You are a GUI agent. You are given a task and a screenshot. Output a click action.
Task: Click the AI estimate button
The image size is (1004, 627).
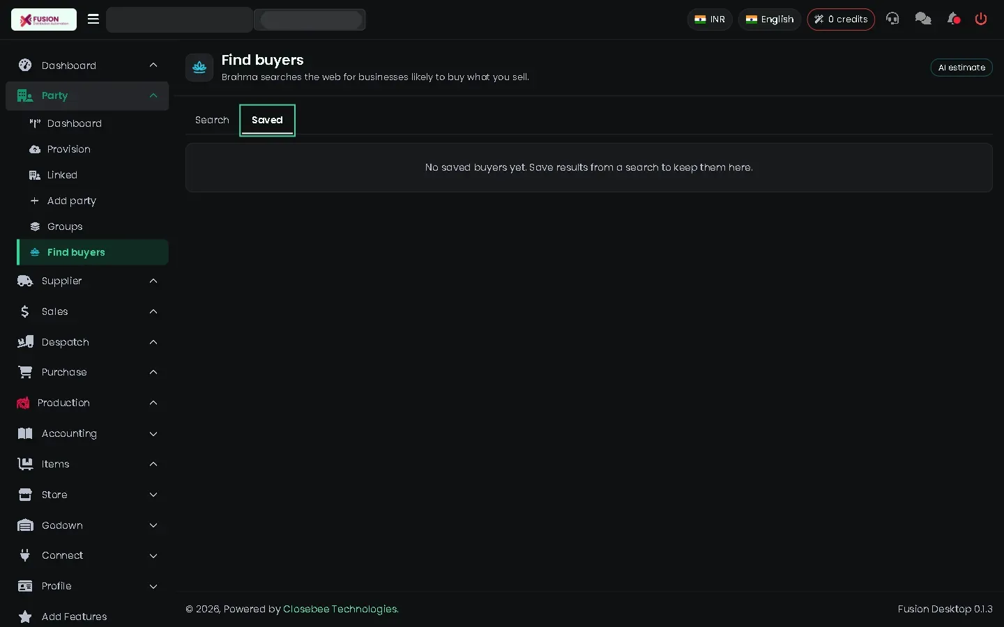point(961,68)
